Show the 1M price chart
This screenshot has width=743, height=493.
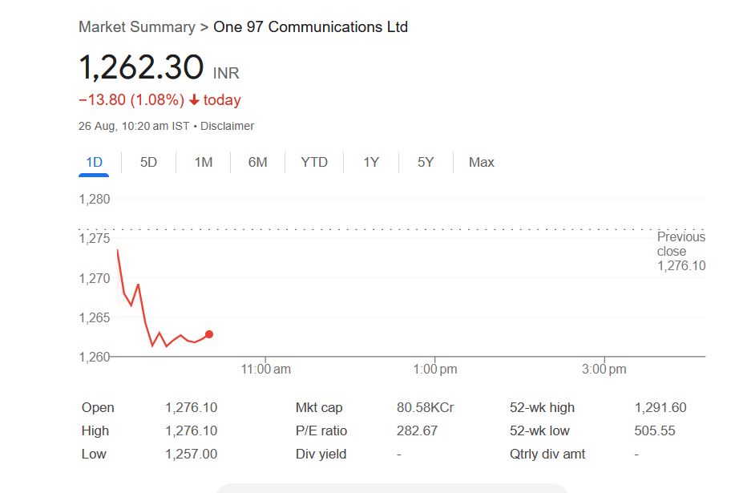204,162
